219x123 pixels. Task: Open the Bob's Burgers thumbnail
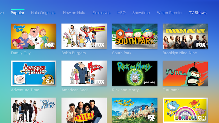(x=84, y=36)
